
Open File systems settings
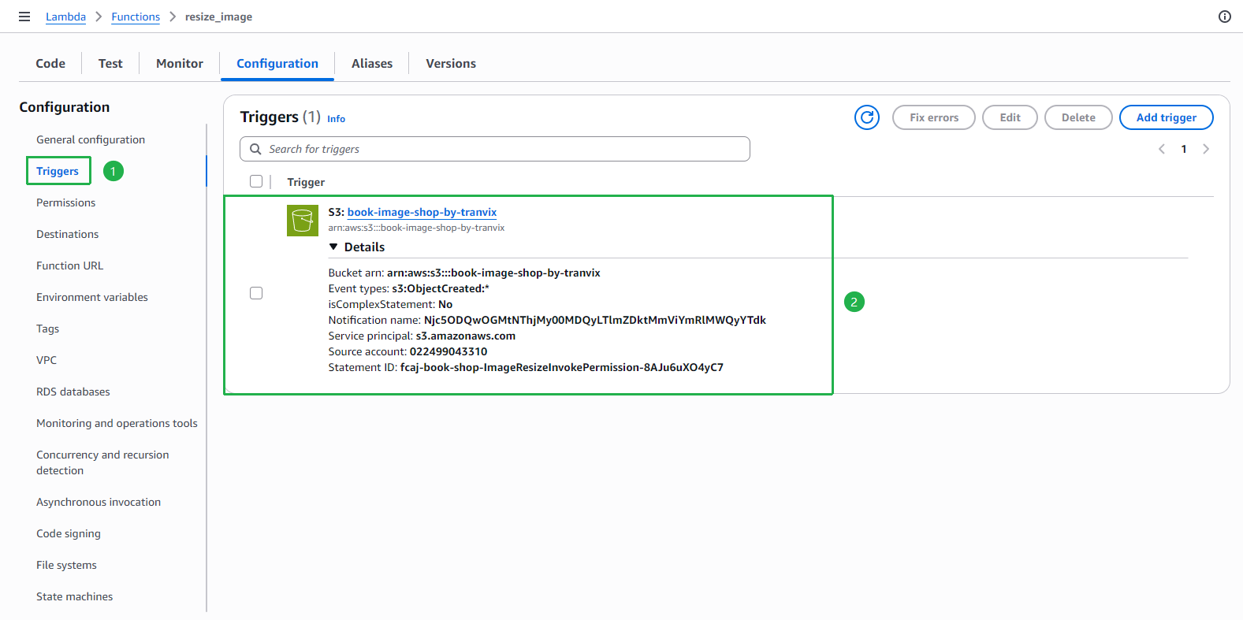66,565
